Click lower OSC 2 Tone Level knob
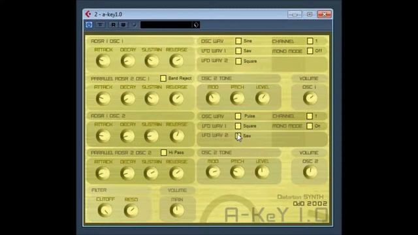 coord(263,172)
